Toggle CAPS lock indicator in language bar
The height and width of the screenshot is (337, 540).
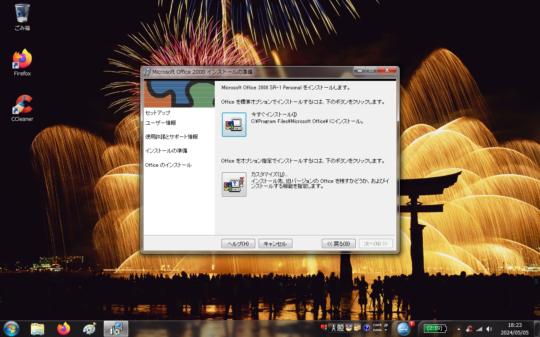pyautogui.click(x=377, y=325)
